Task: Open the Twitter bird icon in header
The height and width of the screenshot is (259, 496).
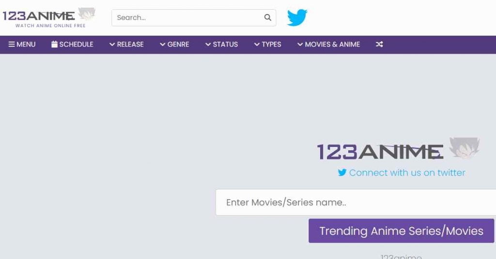Action: coord(297,18)
